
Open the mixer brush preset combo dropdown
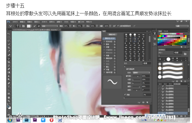[x=50, y=26]
